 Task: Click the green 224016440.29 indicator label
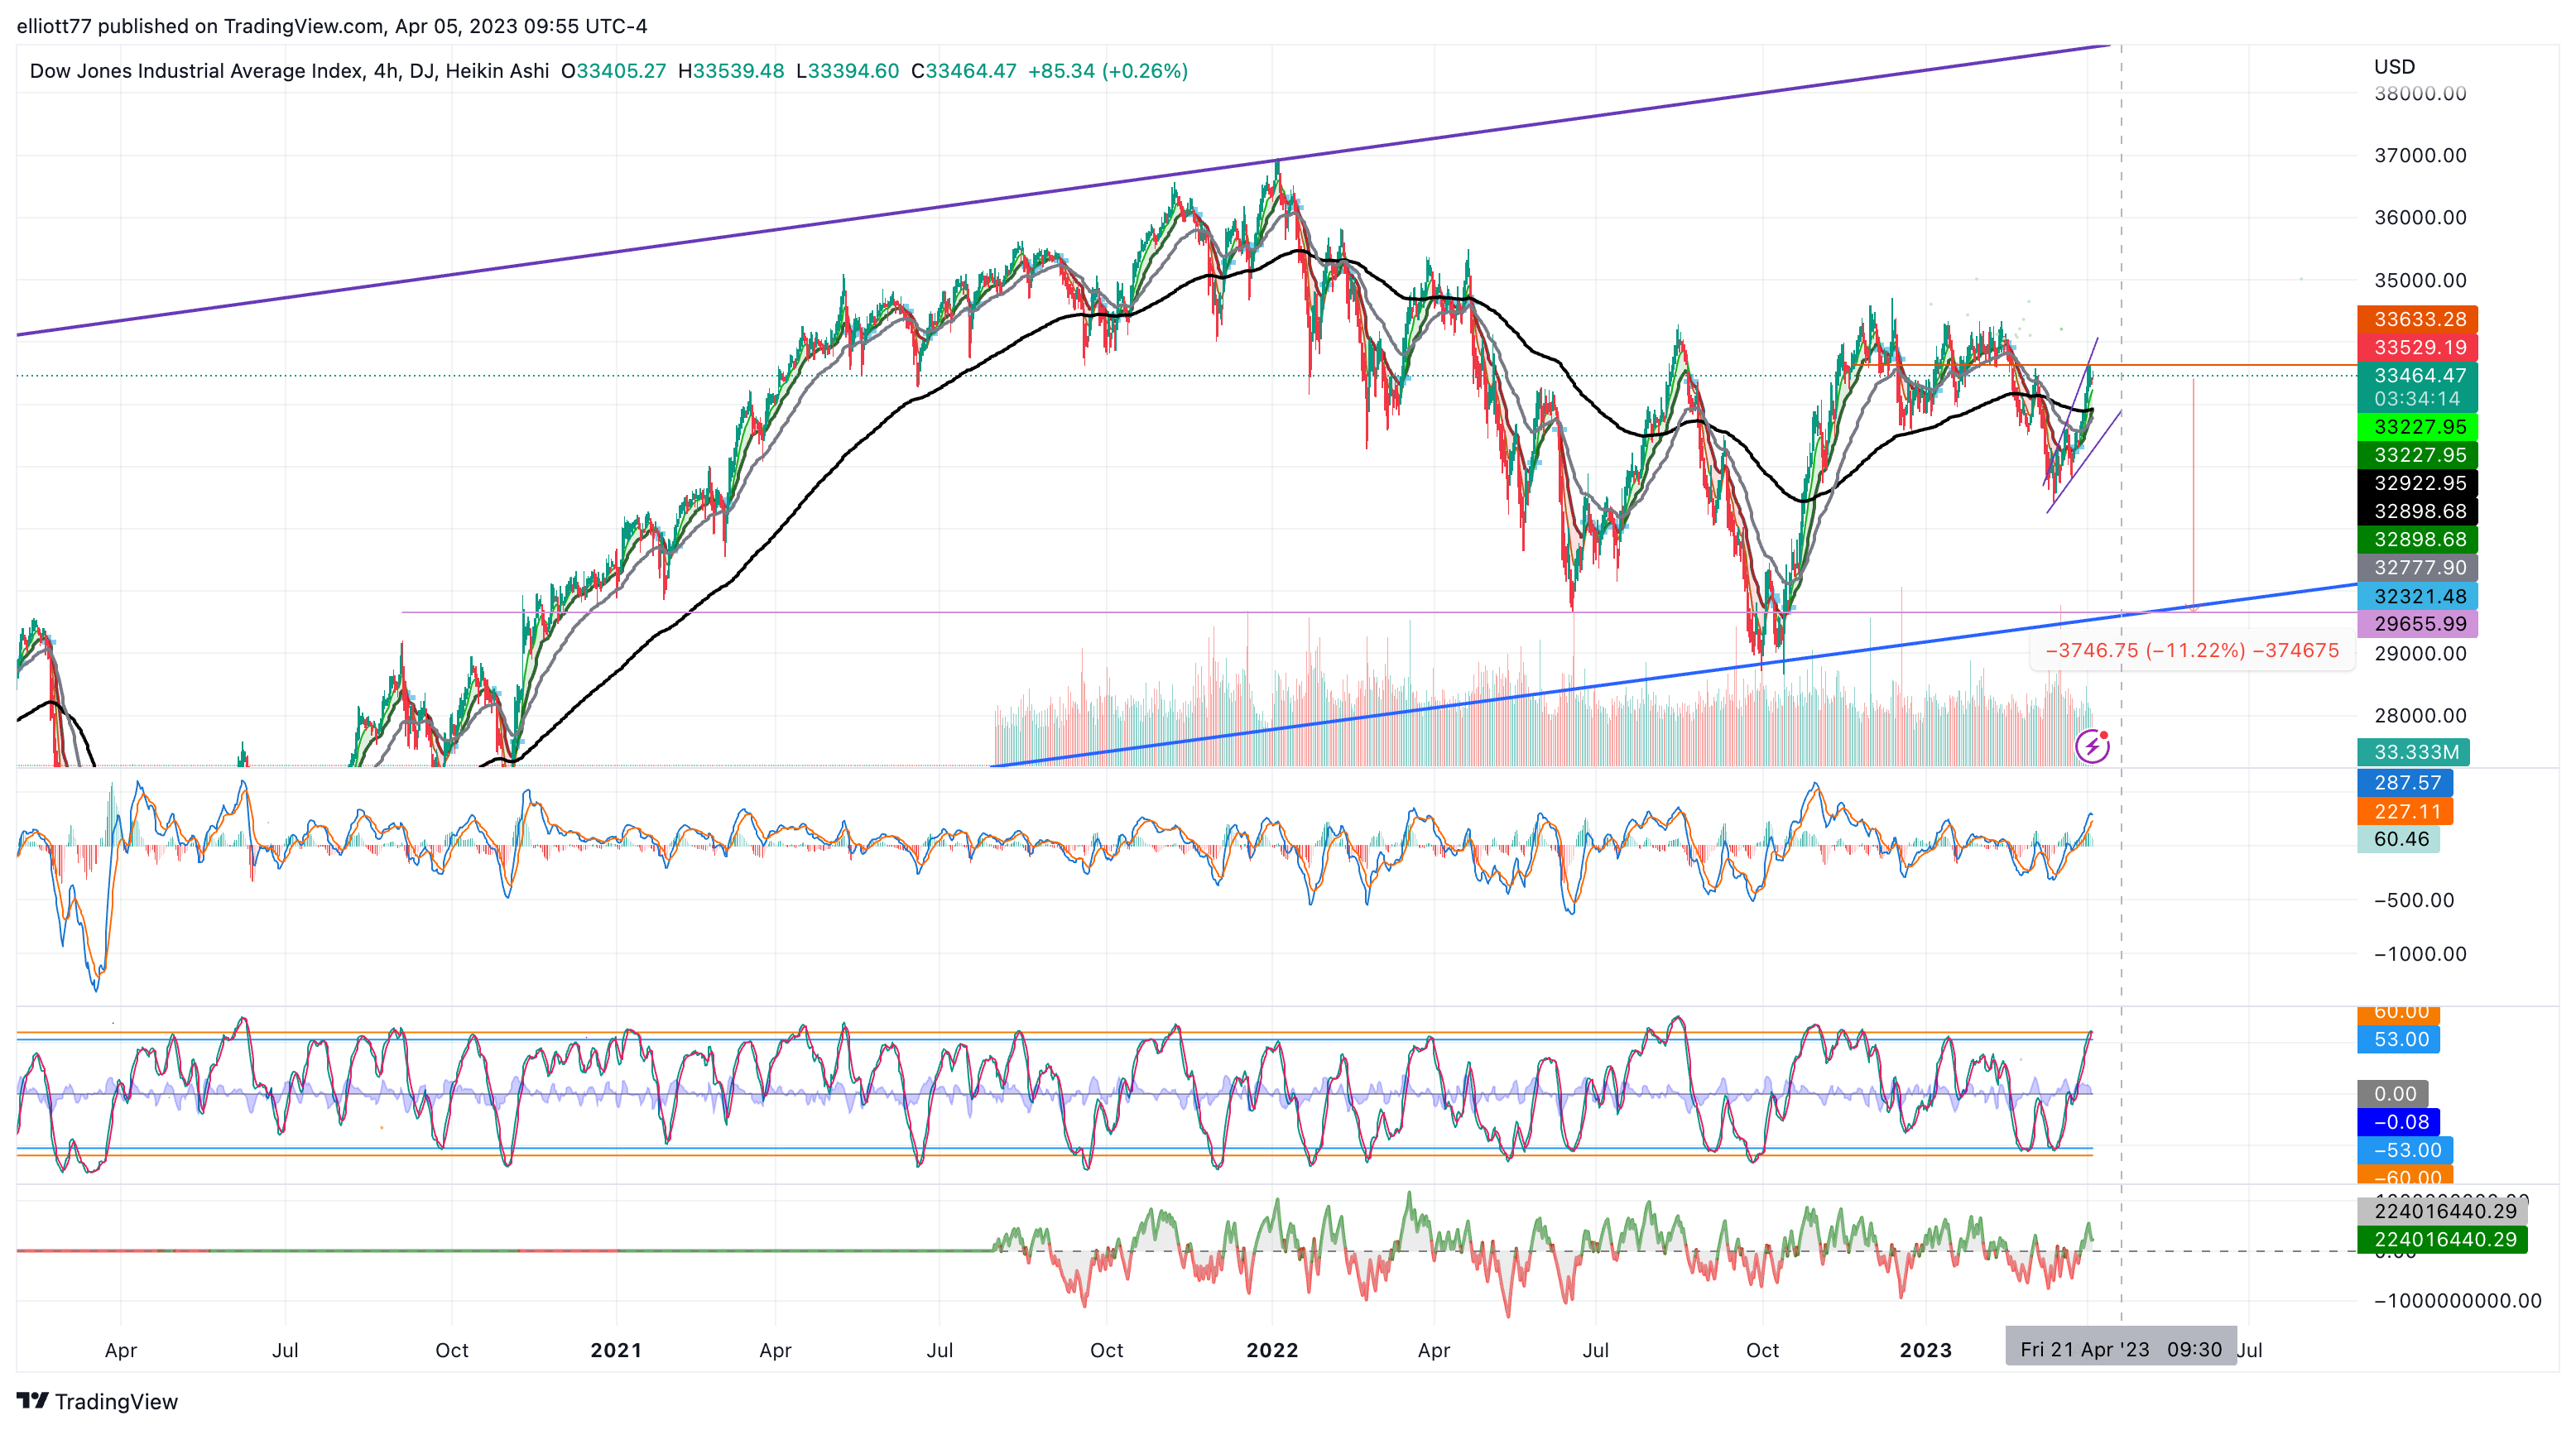click(x=2442, y=1239)
